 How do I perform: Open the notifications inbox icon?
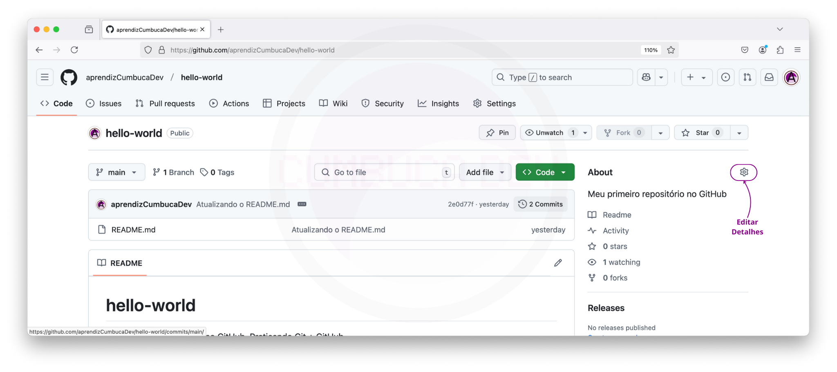pos(769,78)
